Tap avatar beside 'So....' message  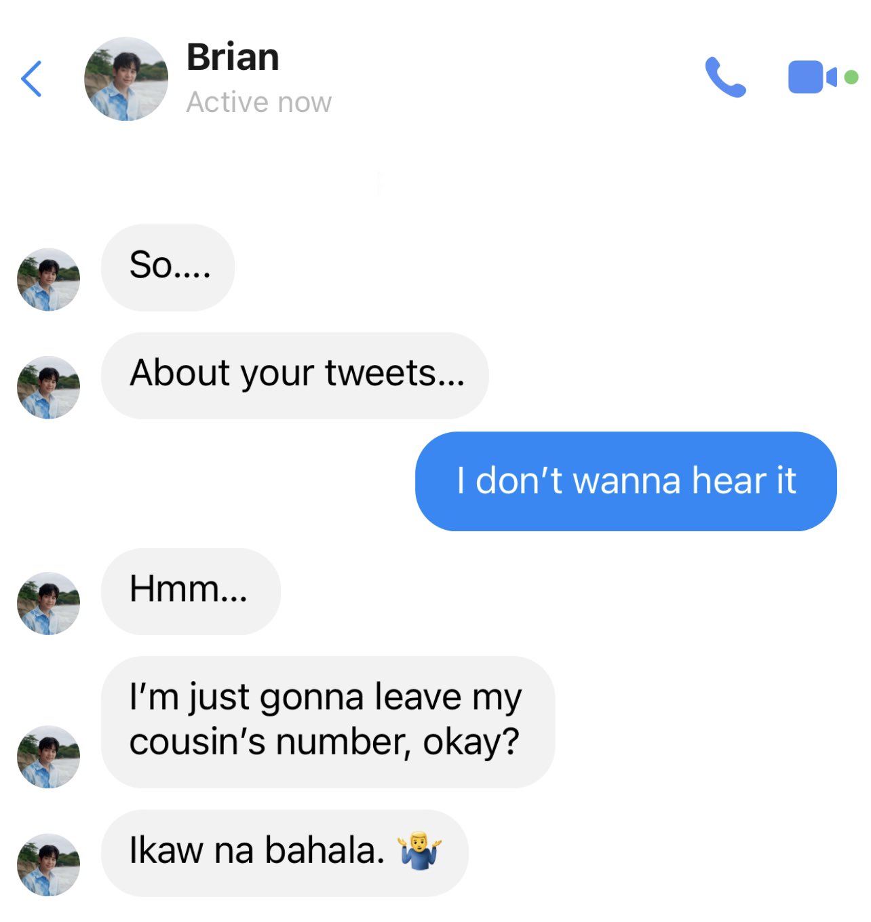pyautogui.click(x=48, y=280)
